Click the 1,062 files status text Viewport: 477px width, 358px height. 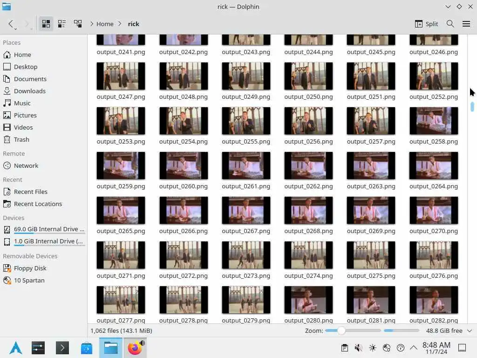click(x=122, y=330)
